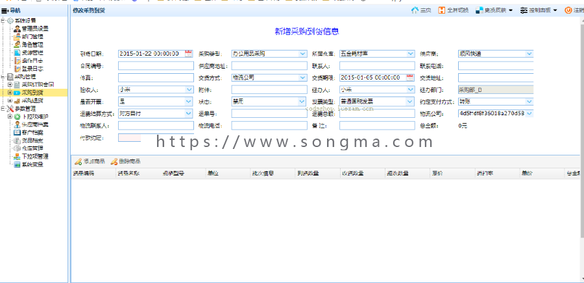Open the calendar picker for 到货日期
The image size is (584, 283).
point(188,54)
